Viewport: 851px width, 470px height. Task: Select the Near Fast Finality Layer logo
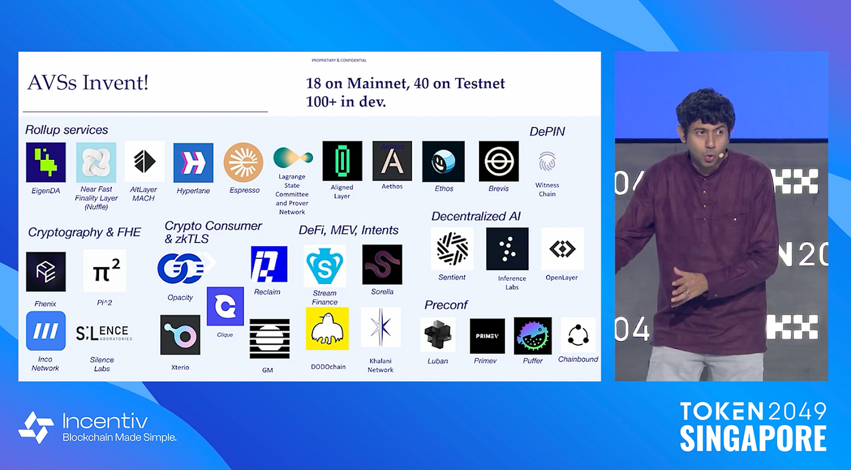point(96,162)
